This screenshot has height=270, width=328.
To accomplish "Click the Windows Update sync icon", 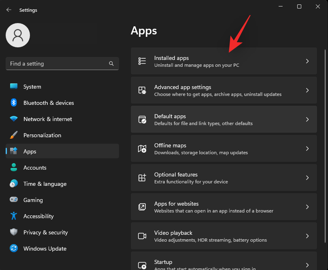I will [14, 249].
